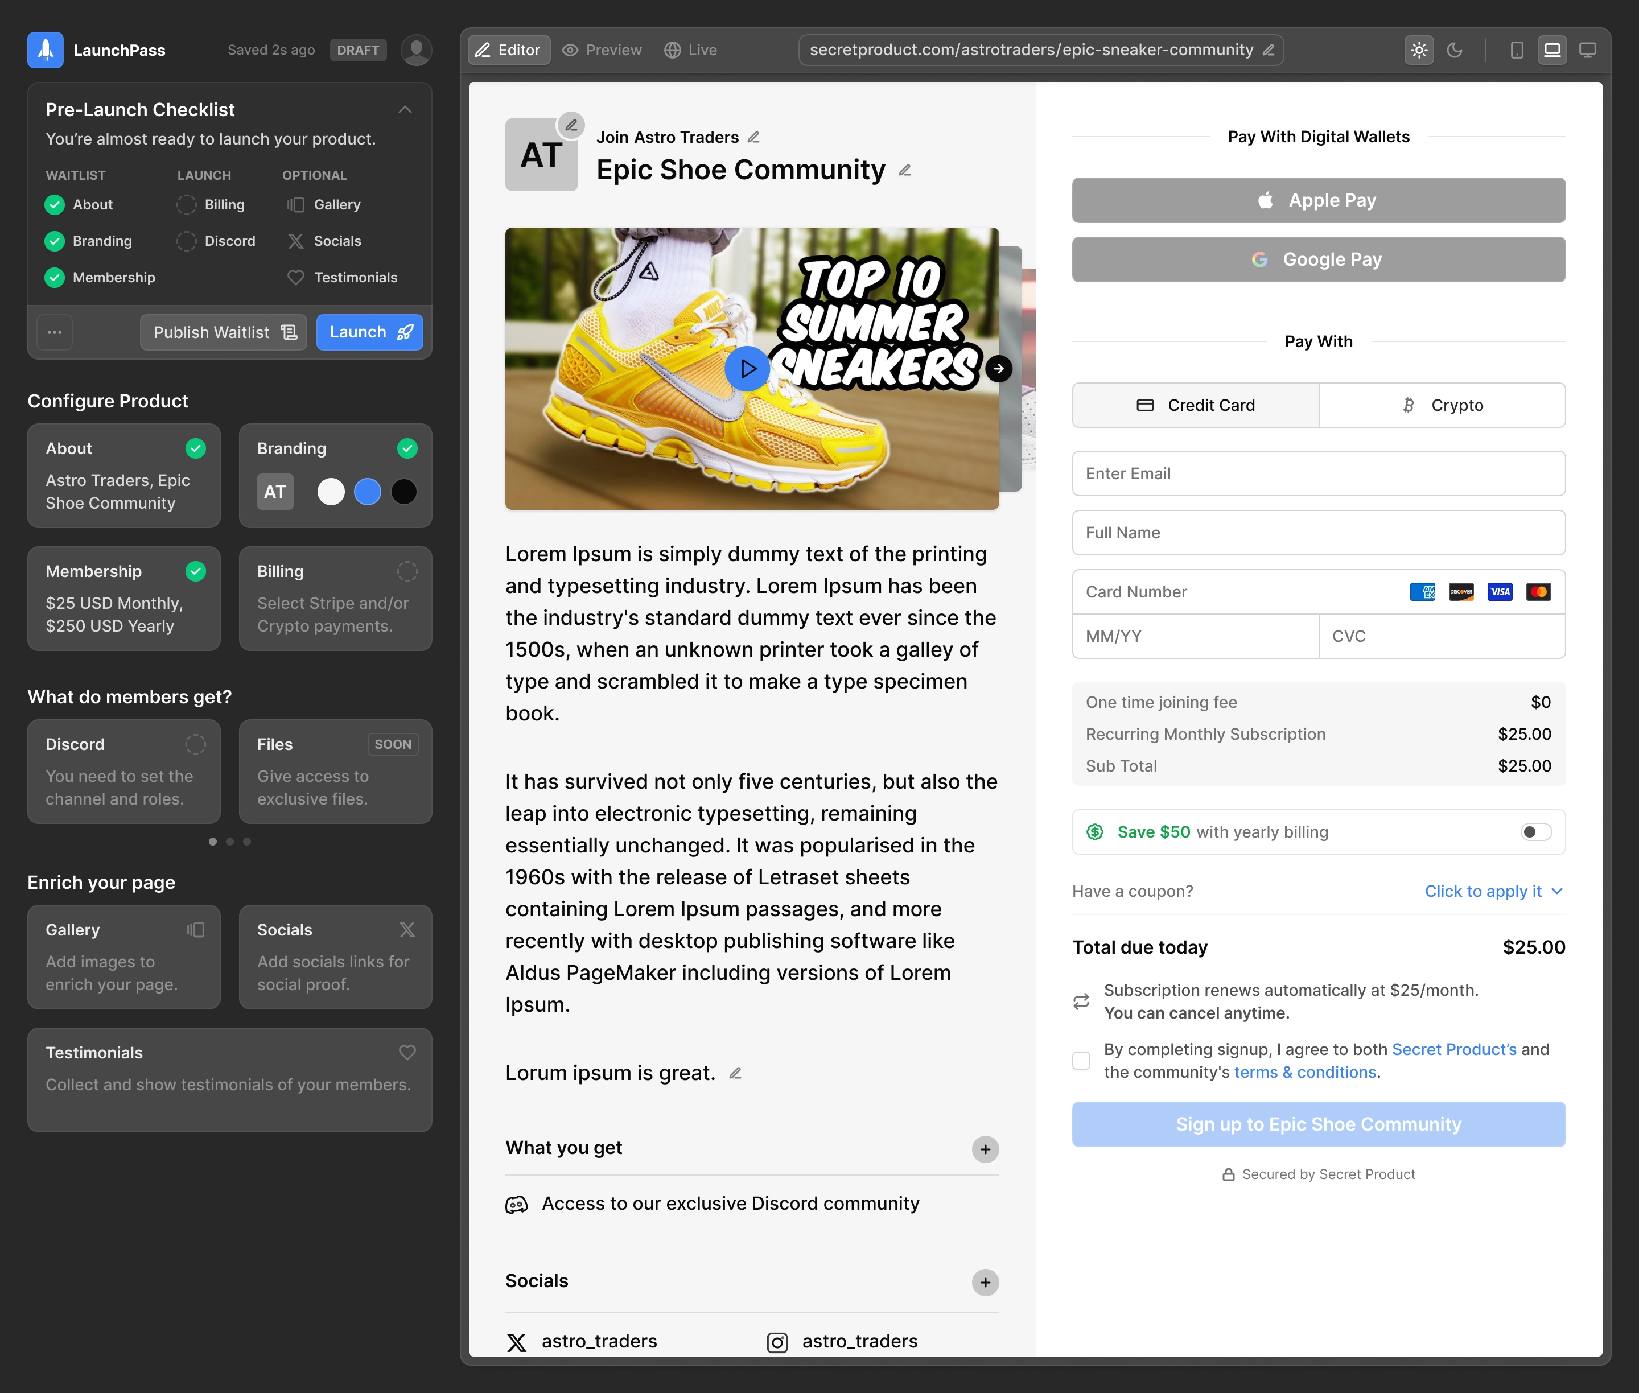Screen dimensions: 1639x1393
Task: Open the terms & conditions link
Action: coord(1305,1073)
